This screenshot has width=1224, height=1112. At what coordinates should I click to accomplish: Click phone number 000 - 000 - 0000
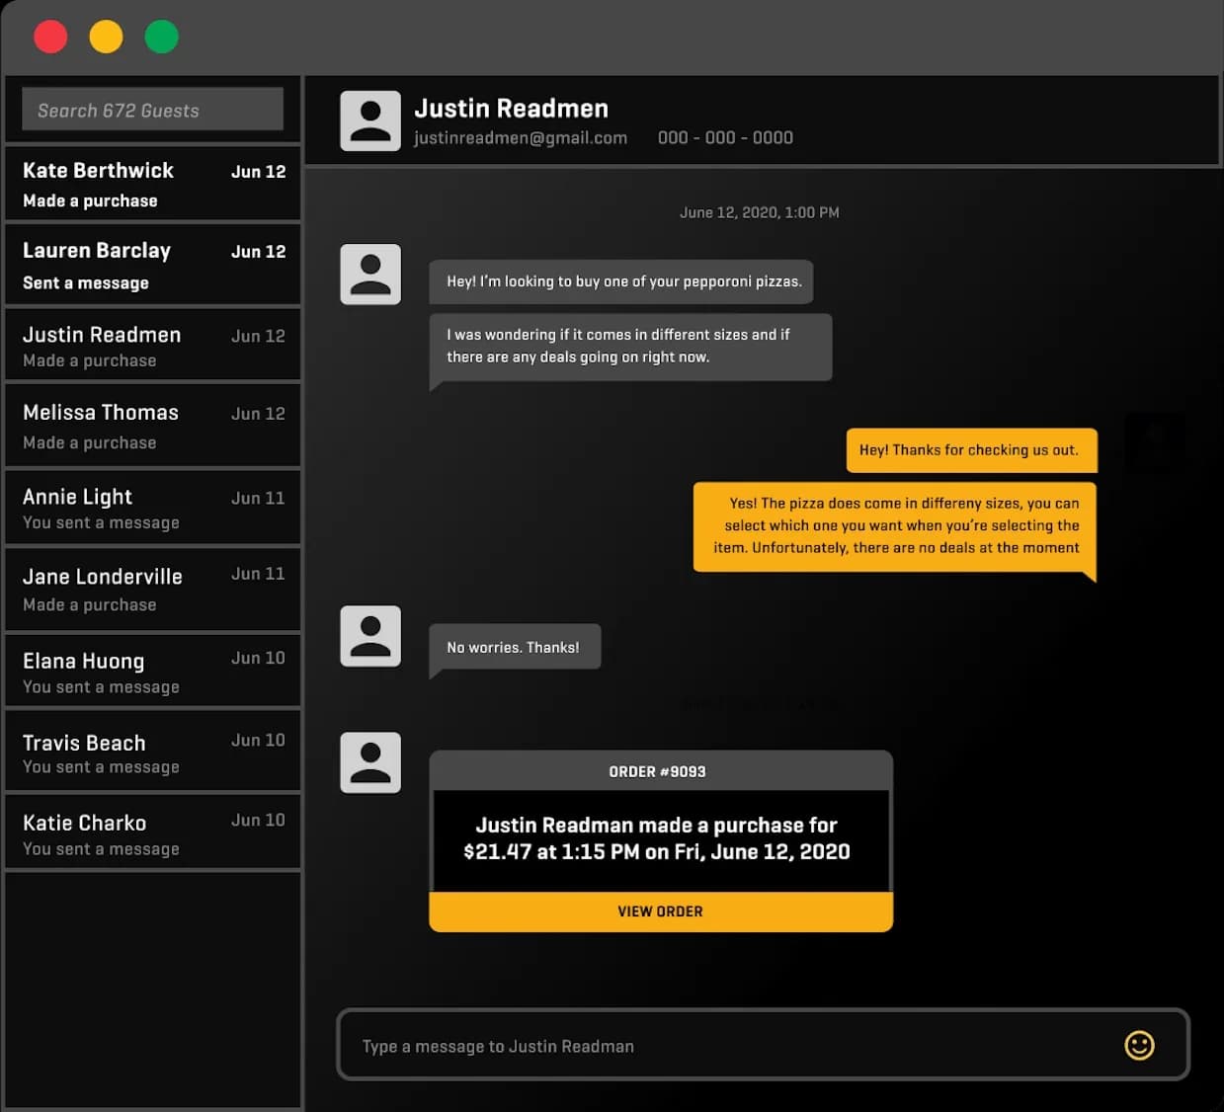tap(725, 137)
